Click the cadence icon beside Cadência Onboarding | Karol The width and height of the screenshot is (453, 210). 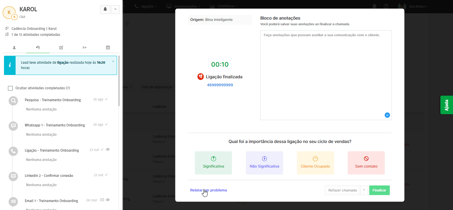(x=7, y=29)
